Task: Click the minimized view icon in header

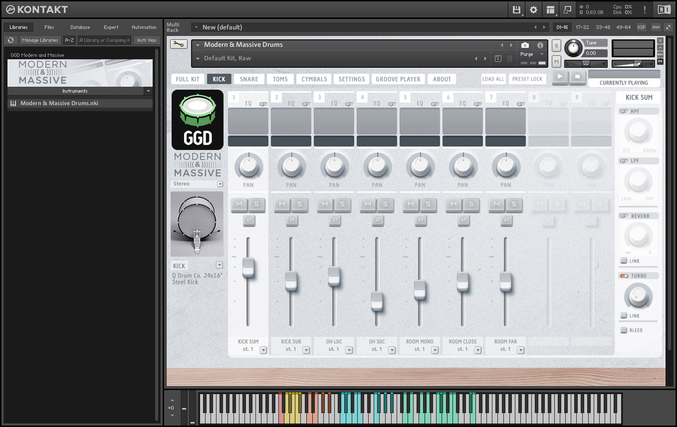Action: coord(567,9)
